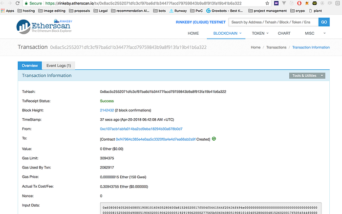This screenshot has height=214, width=342.
Task: Open the CHART navigation item
Action: click(284, 33)
